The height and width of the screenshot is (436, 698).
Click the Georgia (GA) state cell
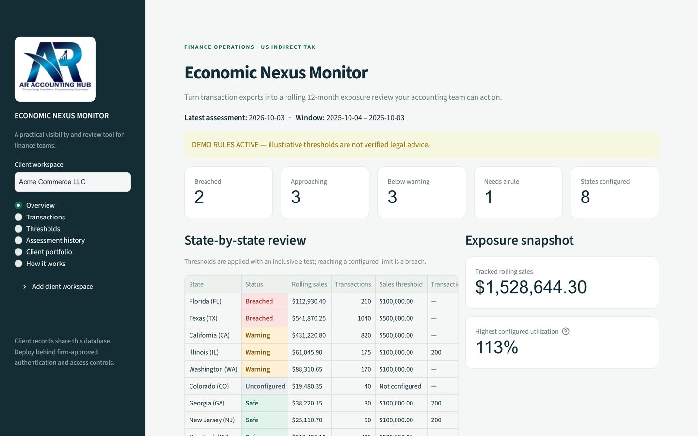pos(213,403)
